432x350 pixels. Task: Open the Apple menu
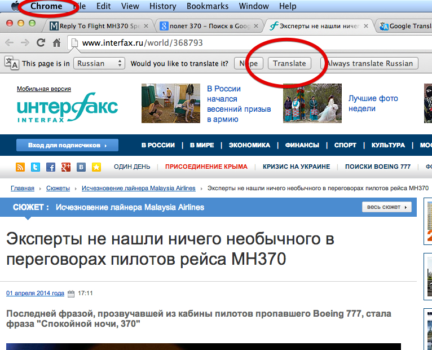[15, 6]
